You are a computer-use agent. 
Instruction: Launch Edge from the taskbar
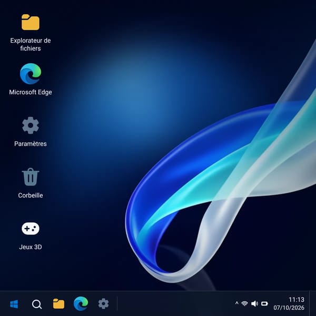81,303
